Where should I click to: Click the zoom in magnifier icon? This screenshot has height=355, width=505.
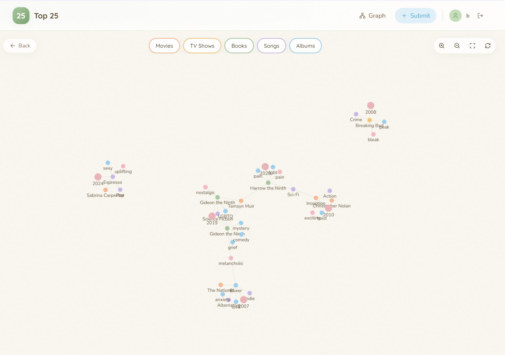(x=442, y=46)
